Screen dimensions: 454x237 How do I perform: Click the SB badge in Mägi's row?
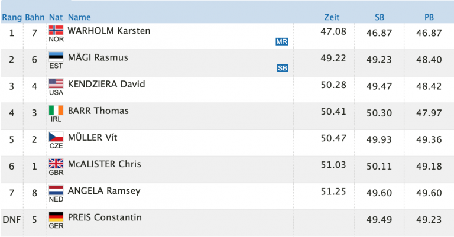(283, 68)
